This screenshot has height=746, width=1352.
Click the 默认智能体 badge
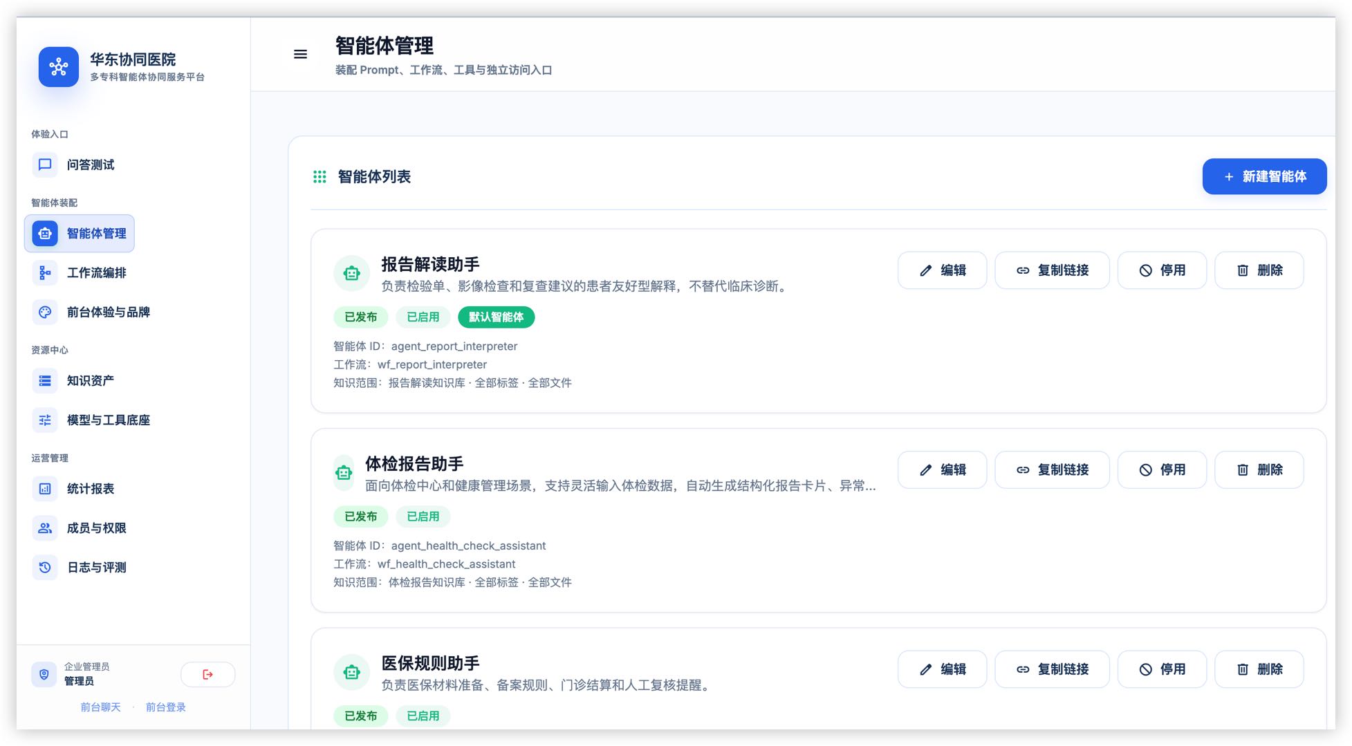tap(496, 317)
